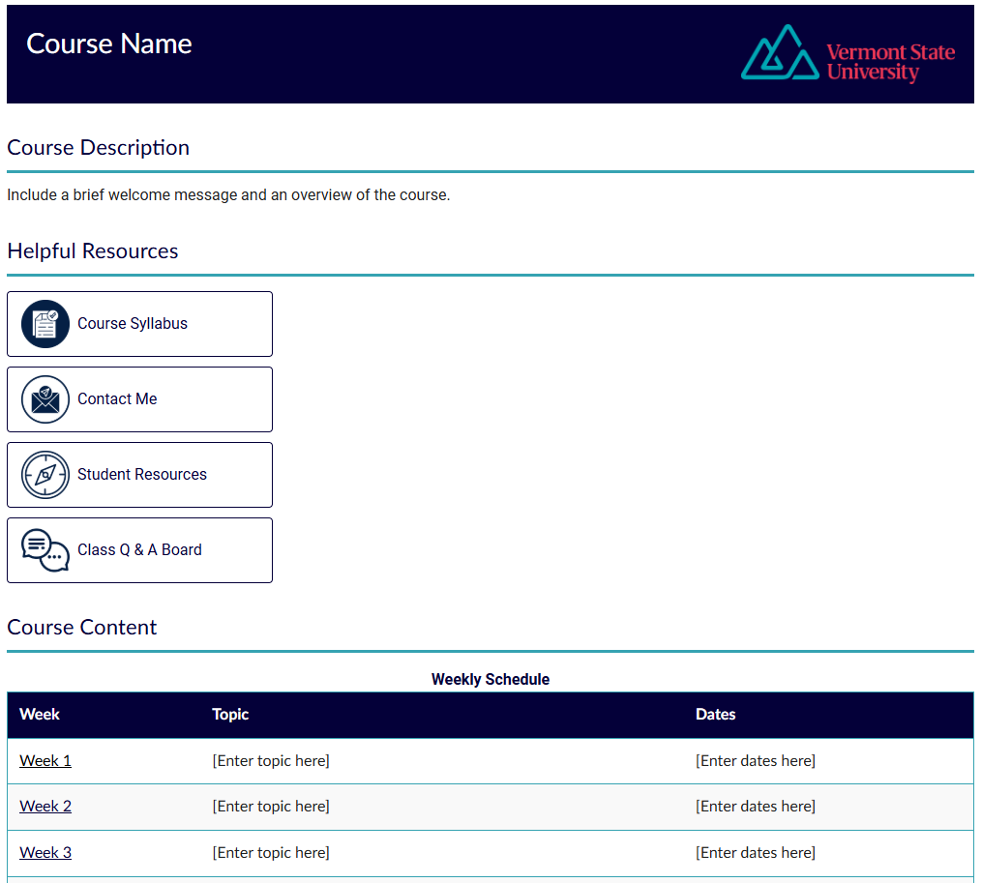Click the welcome message overview paragraph
Viewport: 982px width, 883px height.
(x=228, y=195)
